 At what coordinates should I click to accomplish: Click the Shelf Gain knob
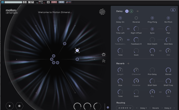[152, 81]
